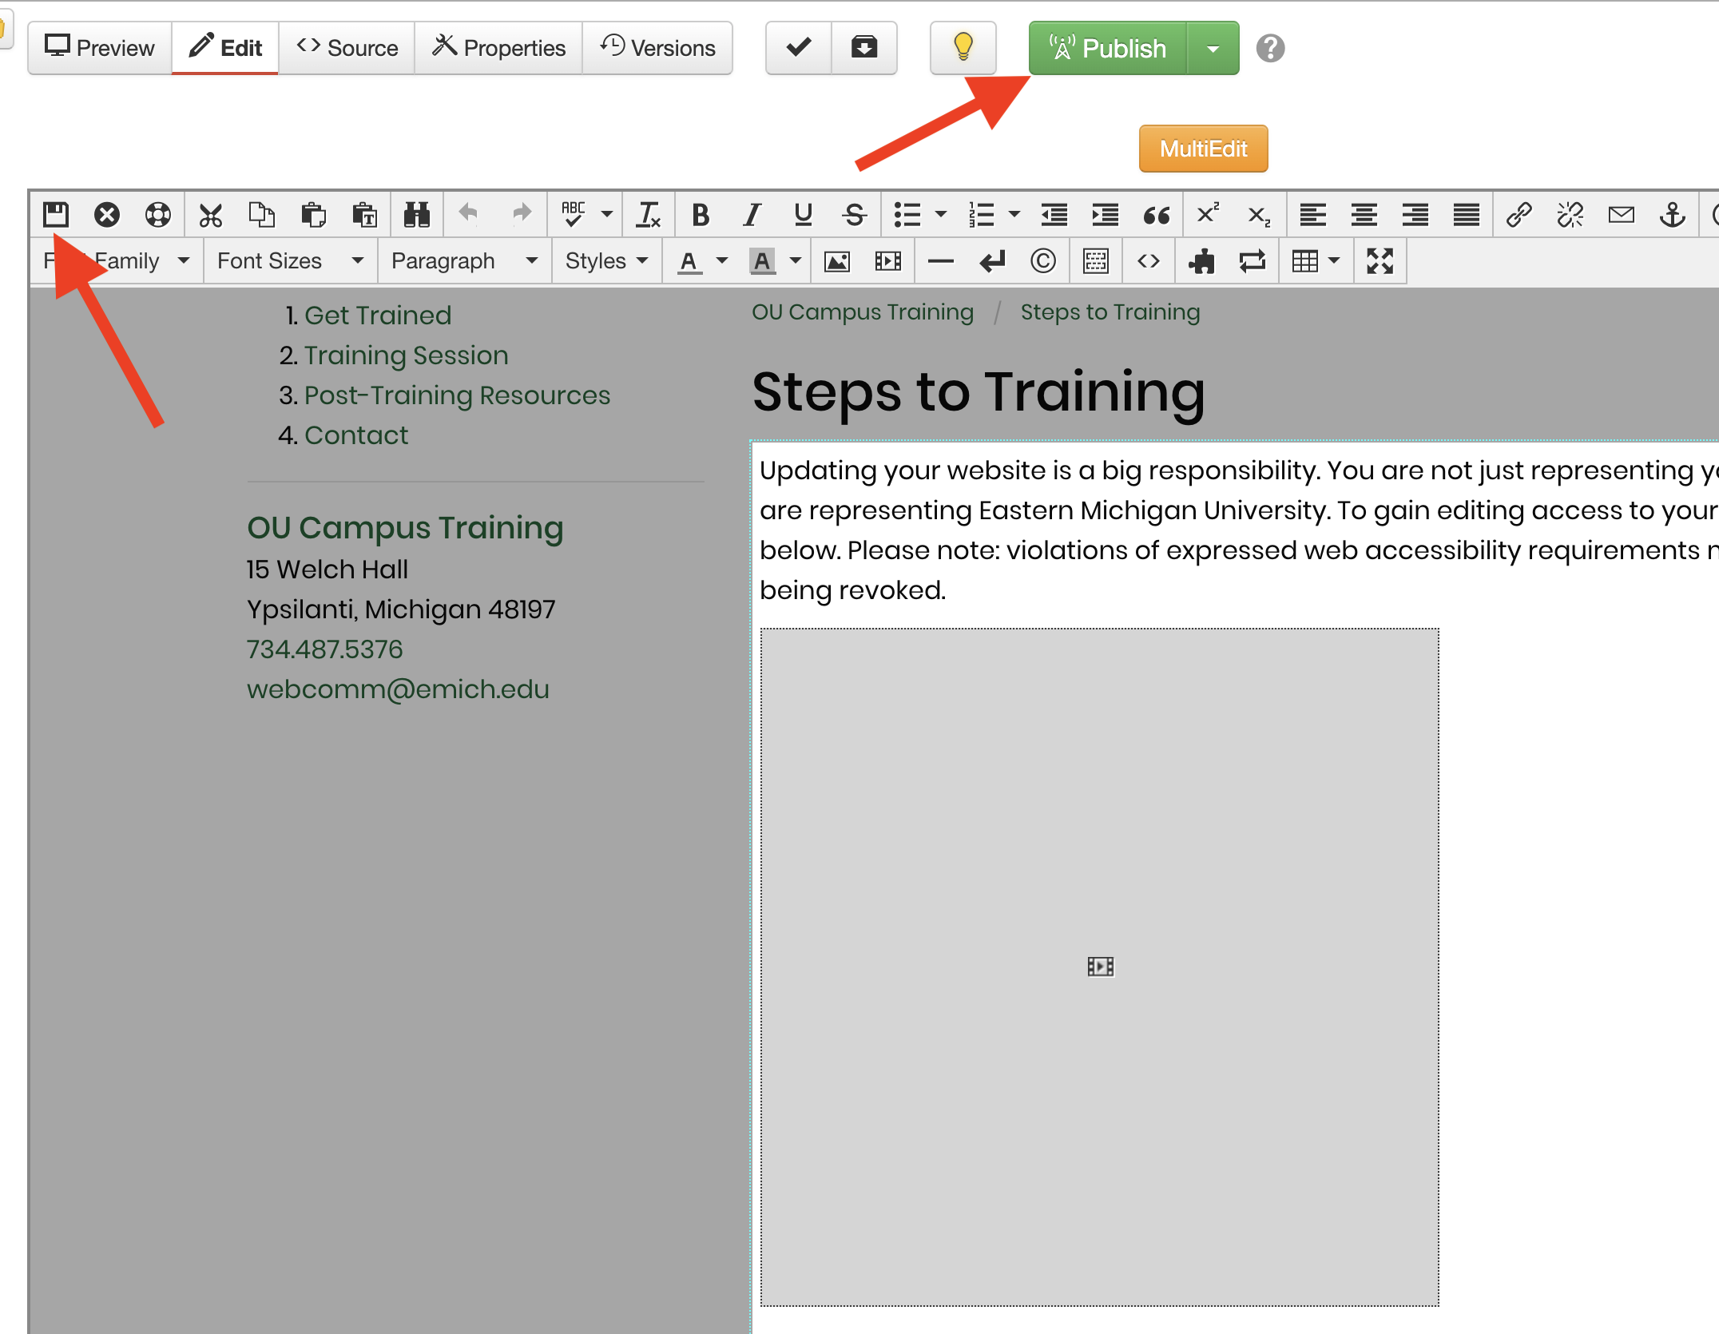Screen dimensions: 1719x1334
Task: Run the ABC spell check icon
Action: 574,214
